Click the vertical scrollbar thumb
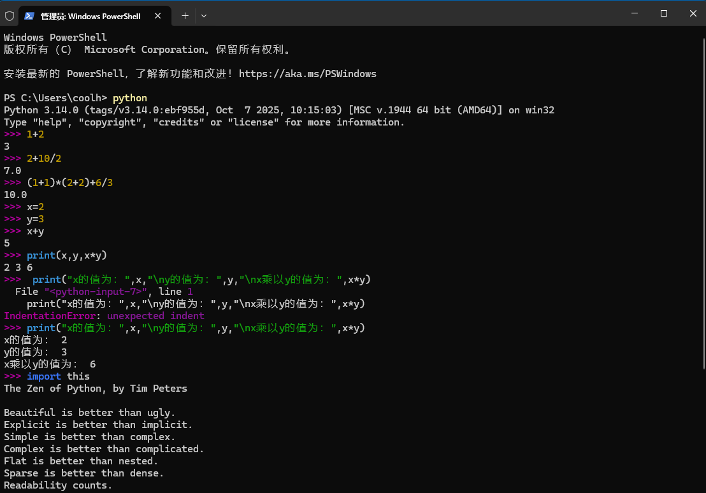706x493 pixels. [x=703, y=203]
